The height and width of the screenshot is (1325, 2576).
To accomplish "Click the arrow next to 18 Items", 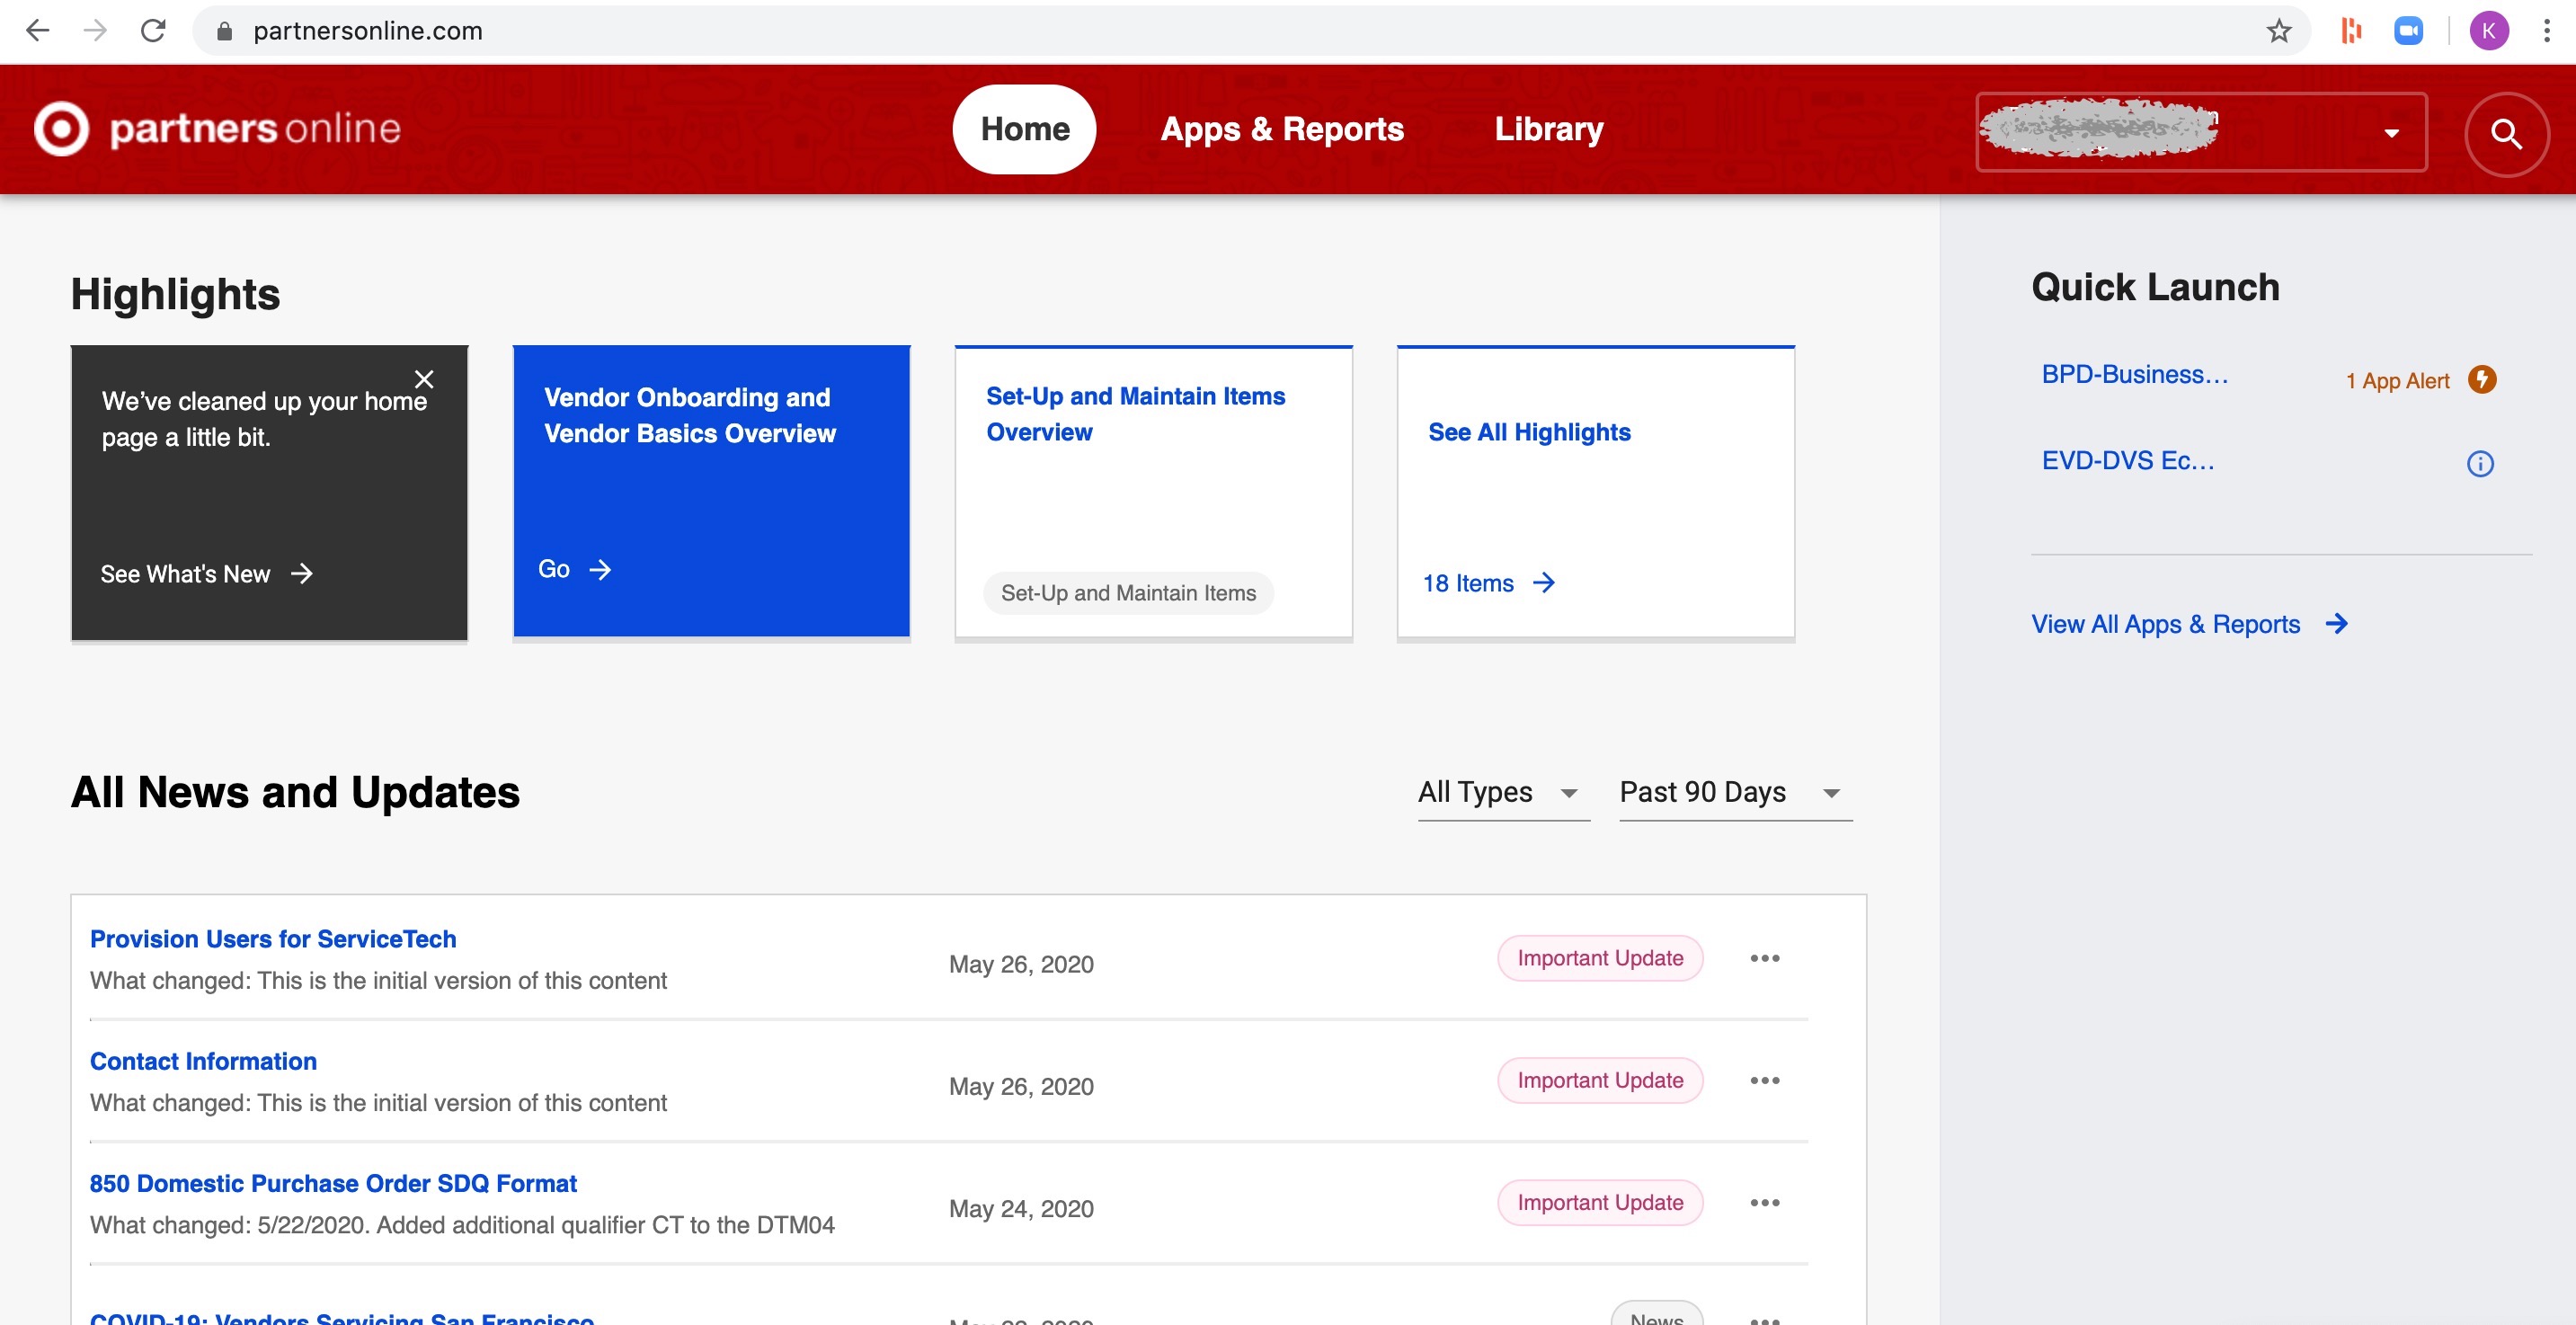I will pos(1543,582).
